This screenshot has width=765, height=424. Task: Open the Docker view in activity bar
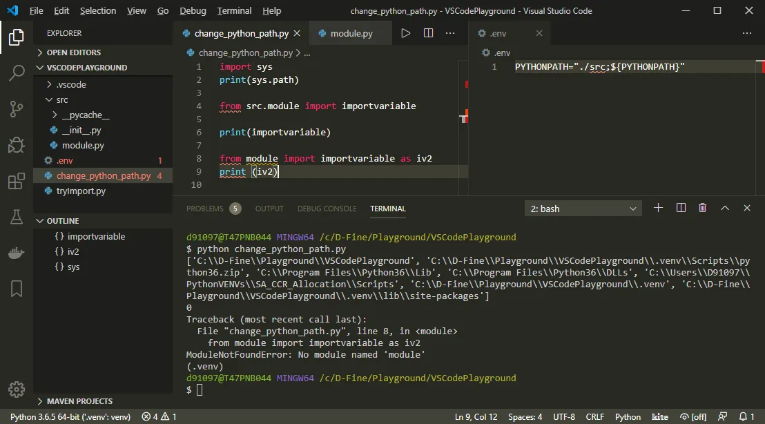click(x=16, y=253)
